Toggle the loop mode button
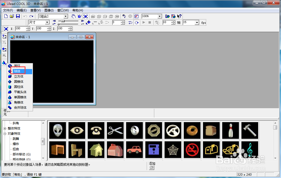The image size is (281, 178). pyautogui.click(x=137, y=22)
